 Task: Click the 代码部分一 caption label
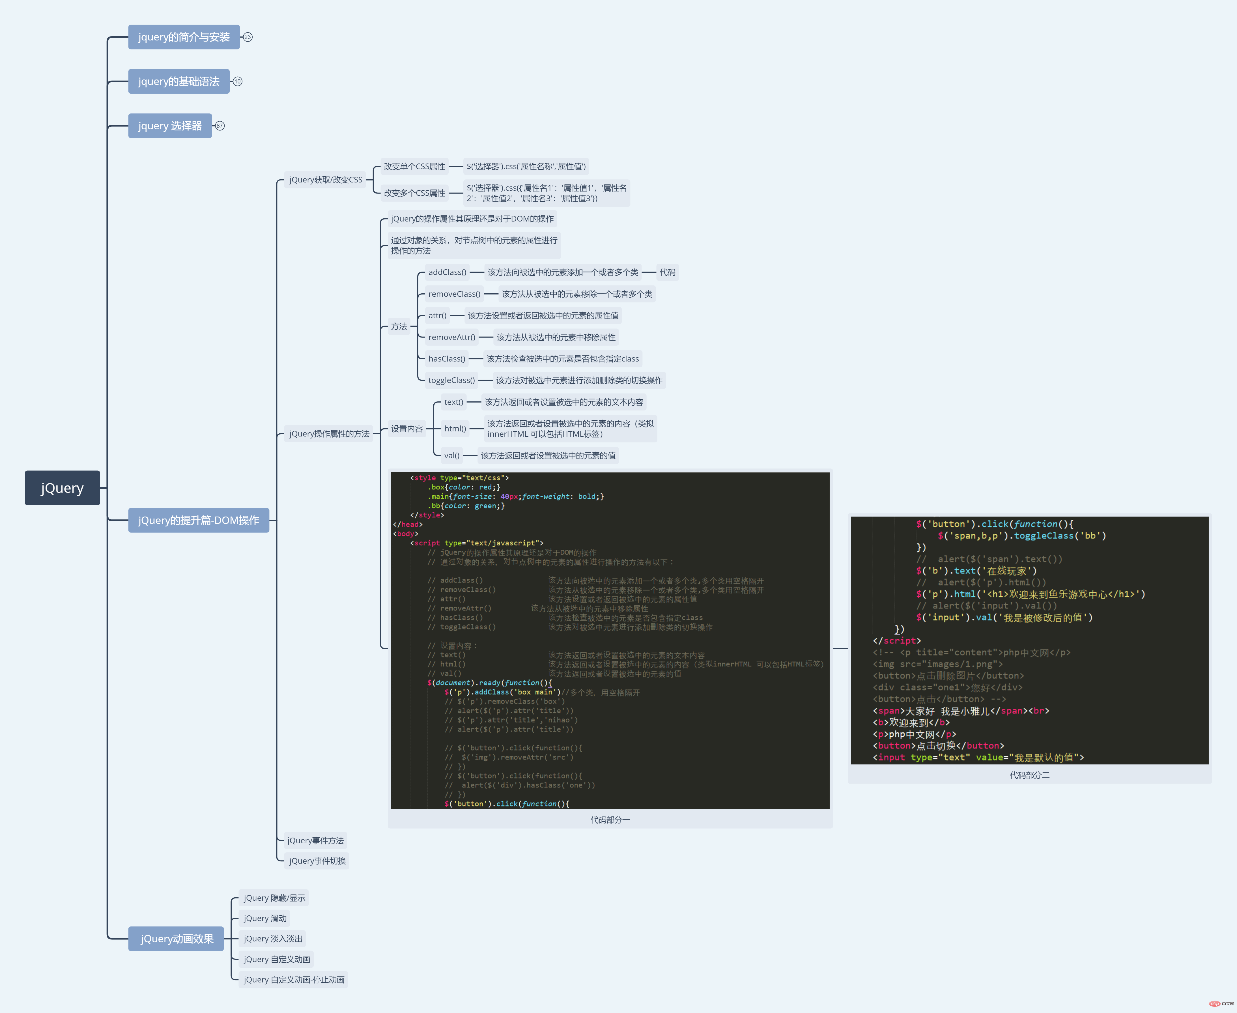[610, 820]
